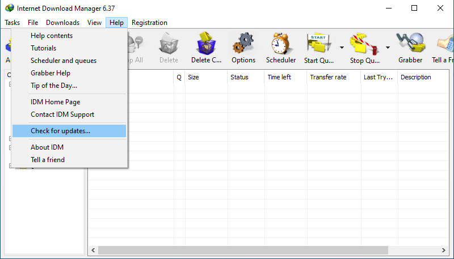Image resolution: width=454 pixels, height=259 pixels.
Task: Open the Grabber tool icon
Action: [x=410, y=44]
